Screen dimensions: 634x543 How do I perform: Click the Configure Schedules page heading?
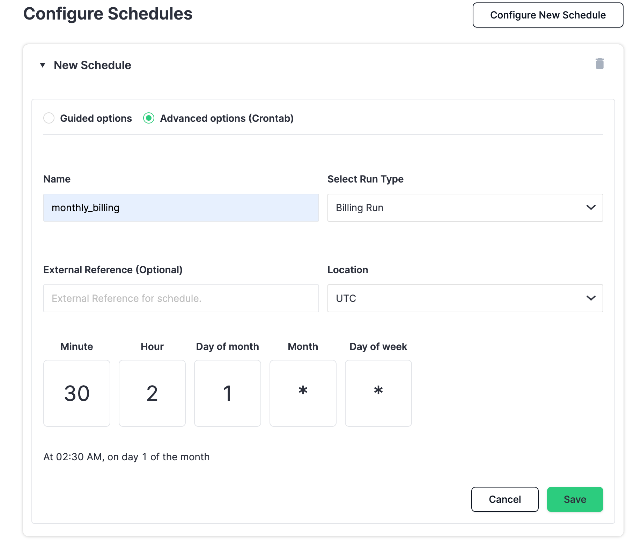tap(108, 14)
